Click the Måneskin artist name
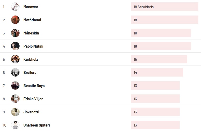This screenshot has width=201, height=131. coord(31,33)
